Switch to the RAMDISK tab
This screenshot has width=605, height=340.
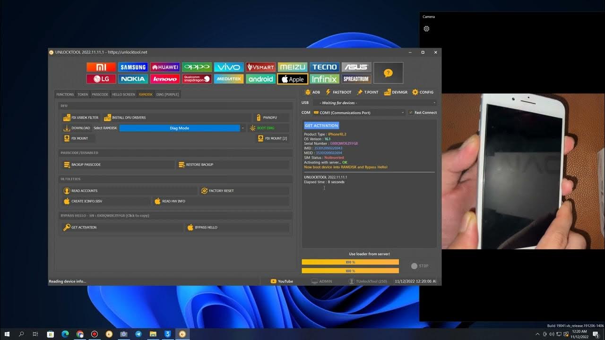click(146, 94)
